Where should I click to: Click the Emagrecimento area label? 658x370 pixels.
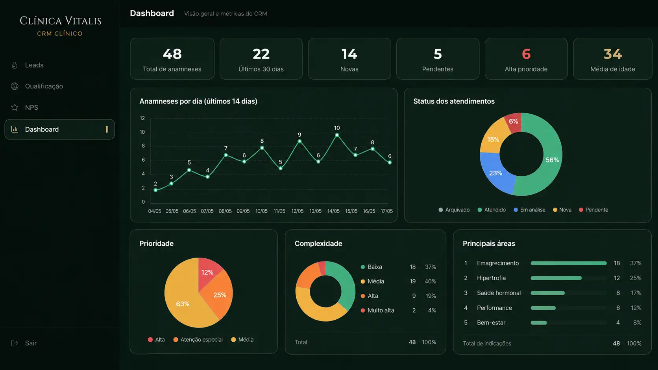[498, 263]
